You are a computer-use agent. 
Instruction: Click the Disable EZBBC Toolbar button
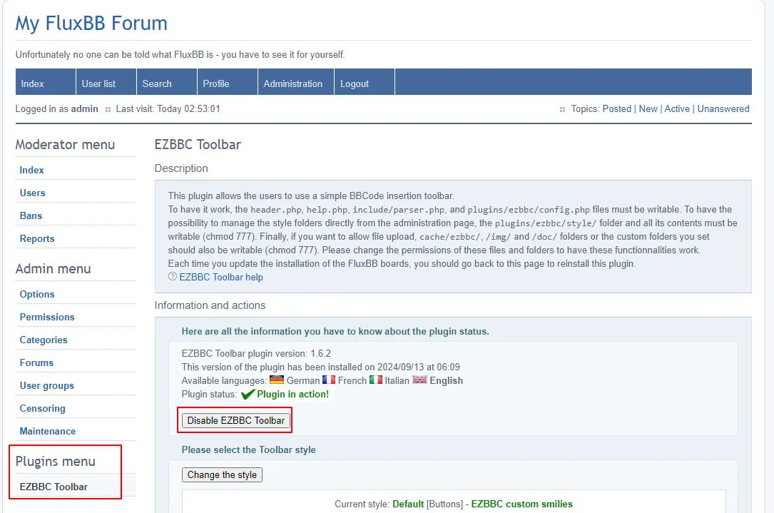click(236, 421)
